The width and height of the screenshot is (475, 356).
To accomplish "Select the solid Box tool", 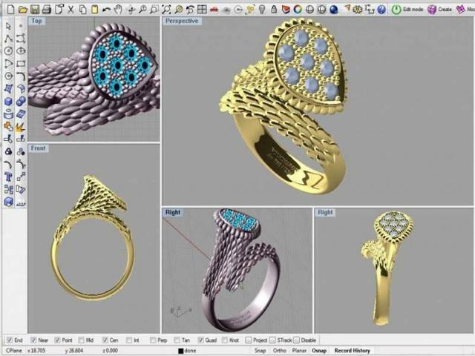I will coord(8,102).
